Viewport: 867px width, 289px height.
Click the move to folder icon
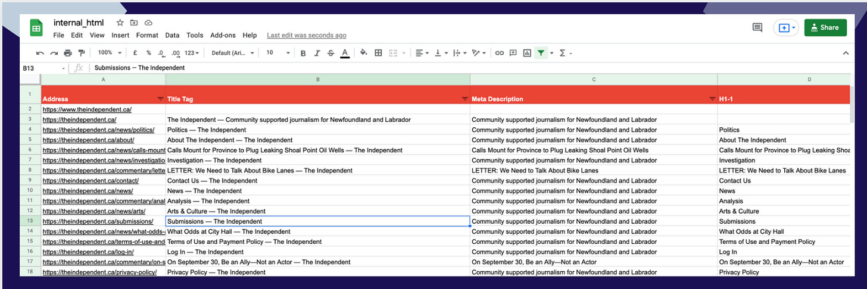[x=134, y=23]
